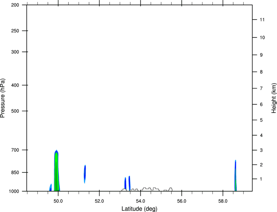Screen dimensions: 277x212
Task: Click the 9 km height label
Action: 261,55
